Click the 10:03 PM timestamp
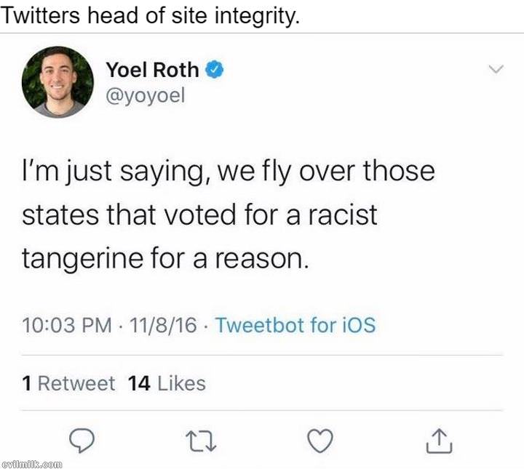524x469 pixels. coord(67,324)
